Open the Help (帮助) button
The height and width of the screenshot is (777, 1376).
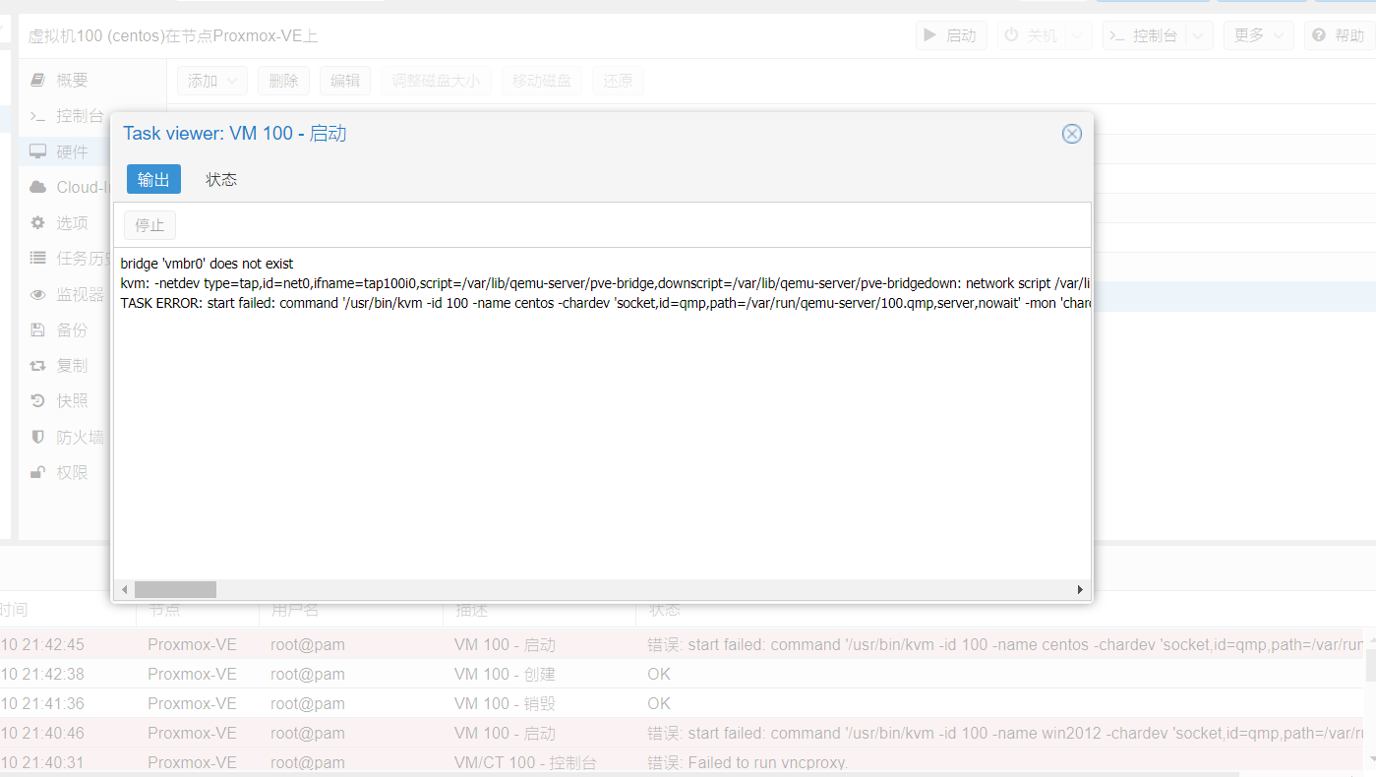click(x=1339, y=35)
